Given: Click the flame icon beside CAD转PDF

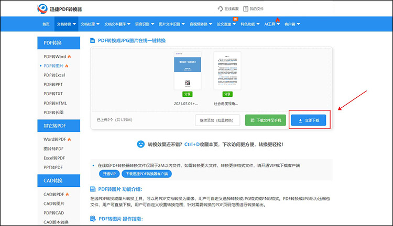Looking at the screenshot, I should coord(67,194).
